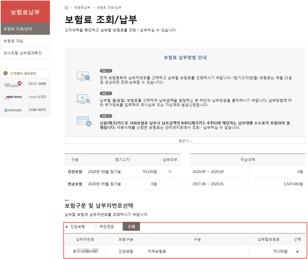Click the N payment status link
This screenshot has width=308, height=259.
(170, 172)
